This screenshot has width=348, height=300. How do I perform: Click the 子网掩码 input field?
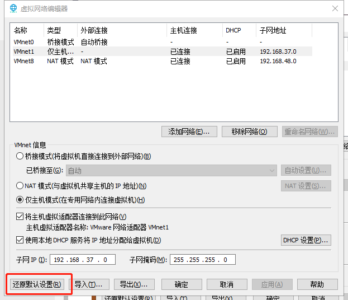tap(203, 260)
